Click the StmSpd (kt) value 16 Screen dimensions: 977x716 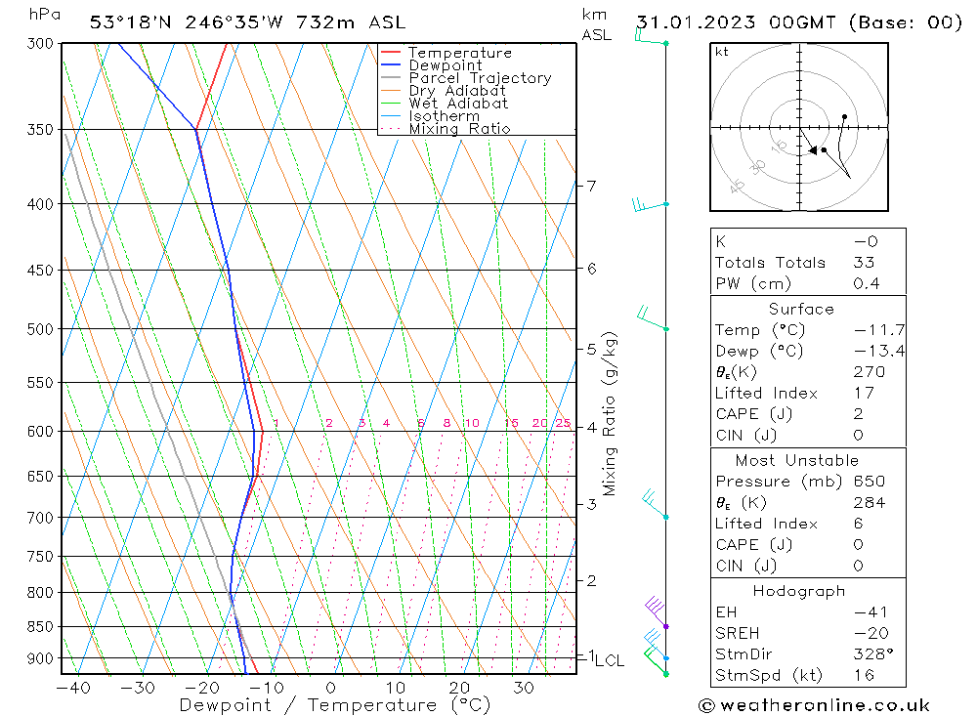(864, 676)
